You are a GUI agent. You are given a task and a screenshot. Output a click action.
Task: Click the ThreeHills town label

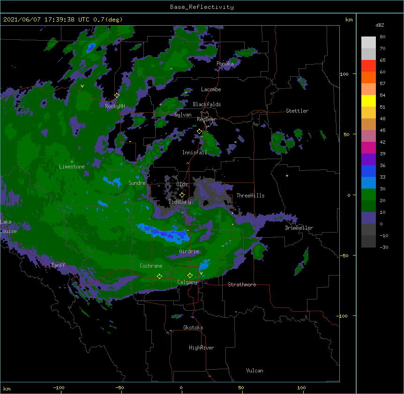coord(250,196)
